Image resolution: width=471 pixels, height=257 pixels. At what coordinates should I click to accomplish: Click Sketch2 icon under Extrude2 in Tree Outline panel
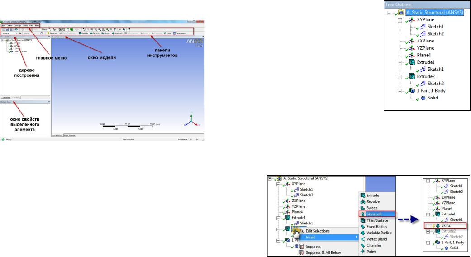(x=423, y=84)
